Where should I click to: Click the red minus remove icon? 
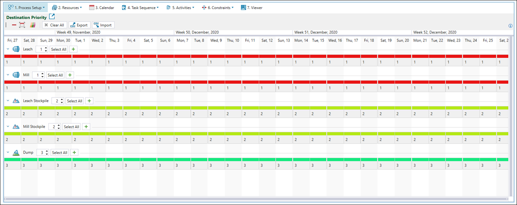(14, 25)
